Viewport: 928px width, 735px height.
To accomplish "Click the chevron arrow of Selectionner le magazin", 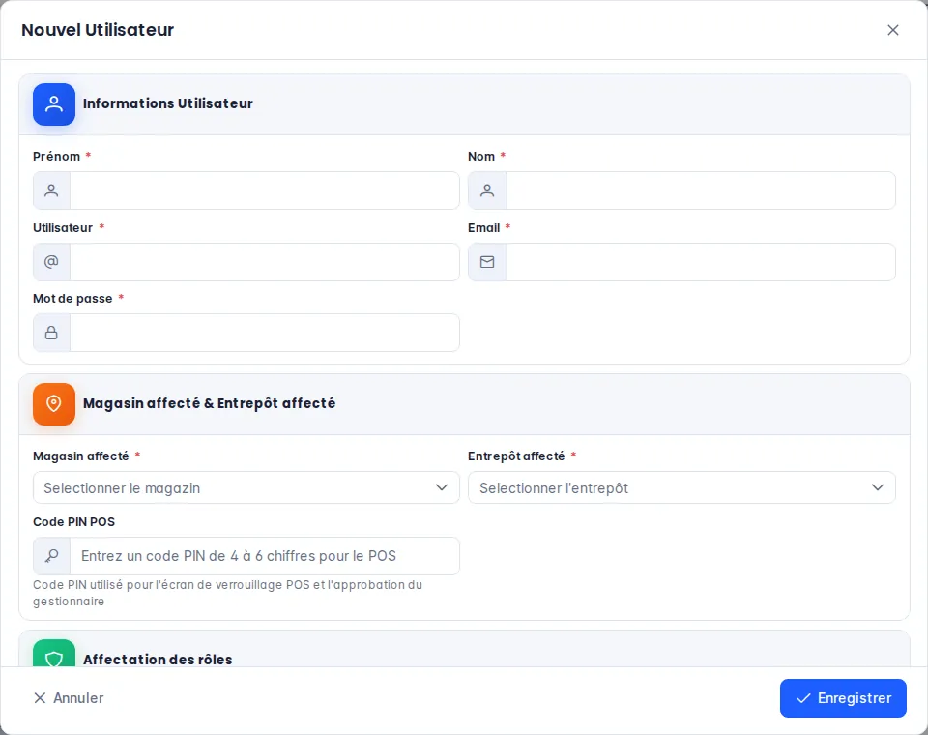I will point(442,487).
